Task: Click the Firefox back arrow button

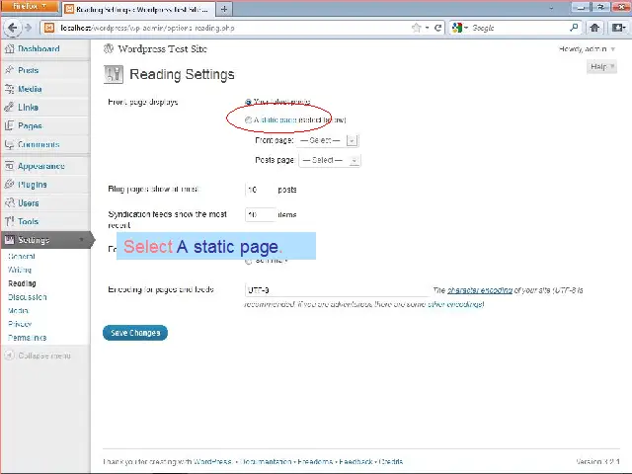Action: pos(12,28)
